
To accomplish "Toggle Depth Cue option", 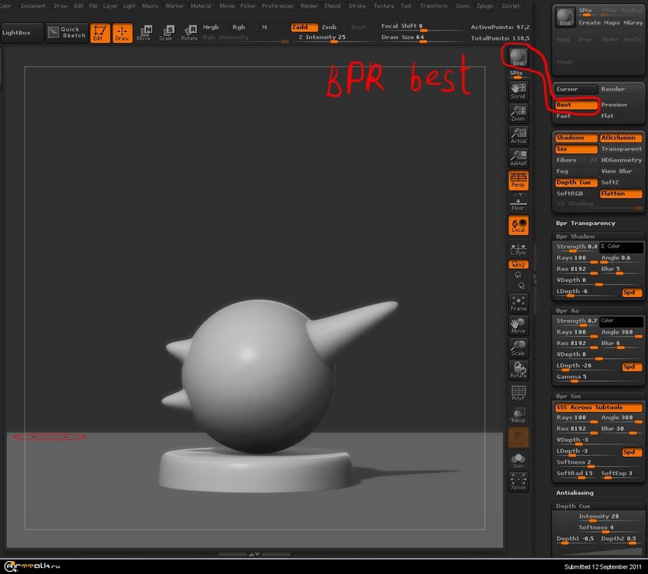I will [x=576, y=182].
